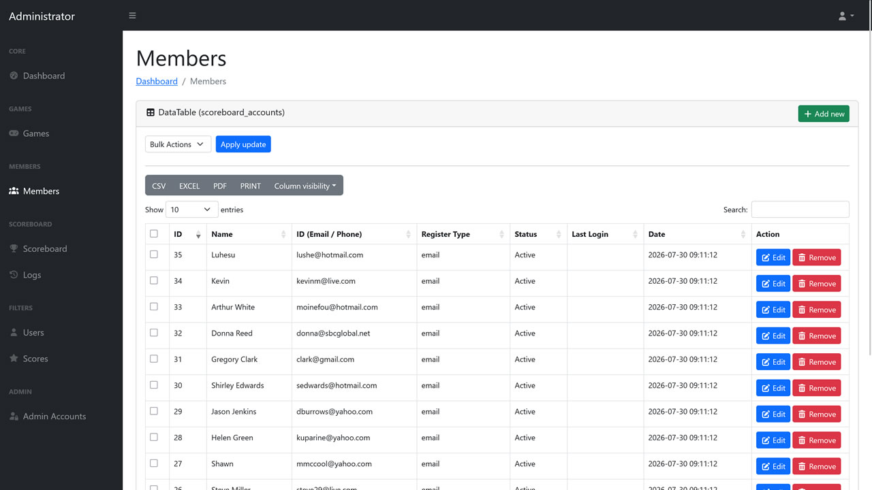Click the trash icon on Gregory Clark's Remove button
Viewport: 872px width, 490px height.
coord(802,362)
